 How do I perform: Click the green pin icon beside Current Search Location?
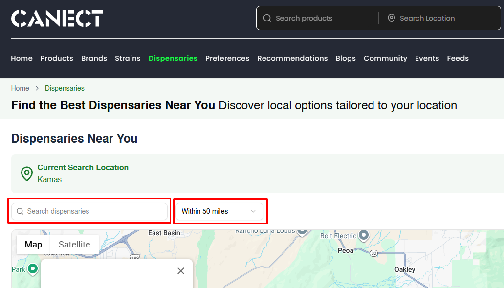pos(26,173)
